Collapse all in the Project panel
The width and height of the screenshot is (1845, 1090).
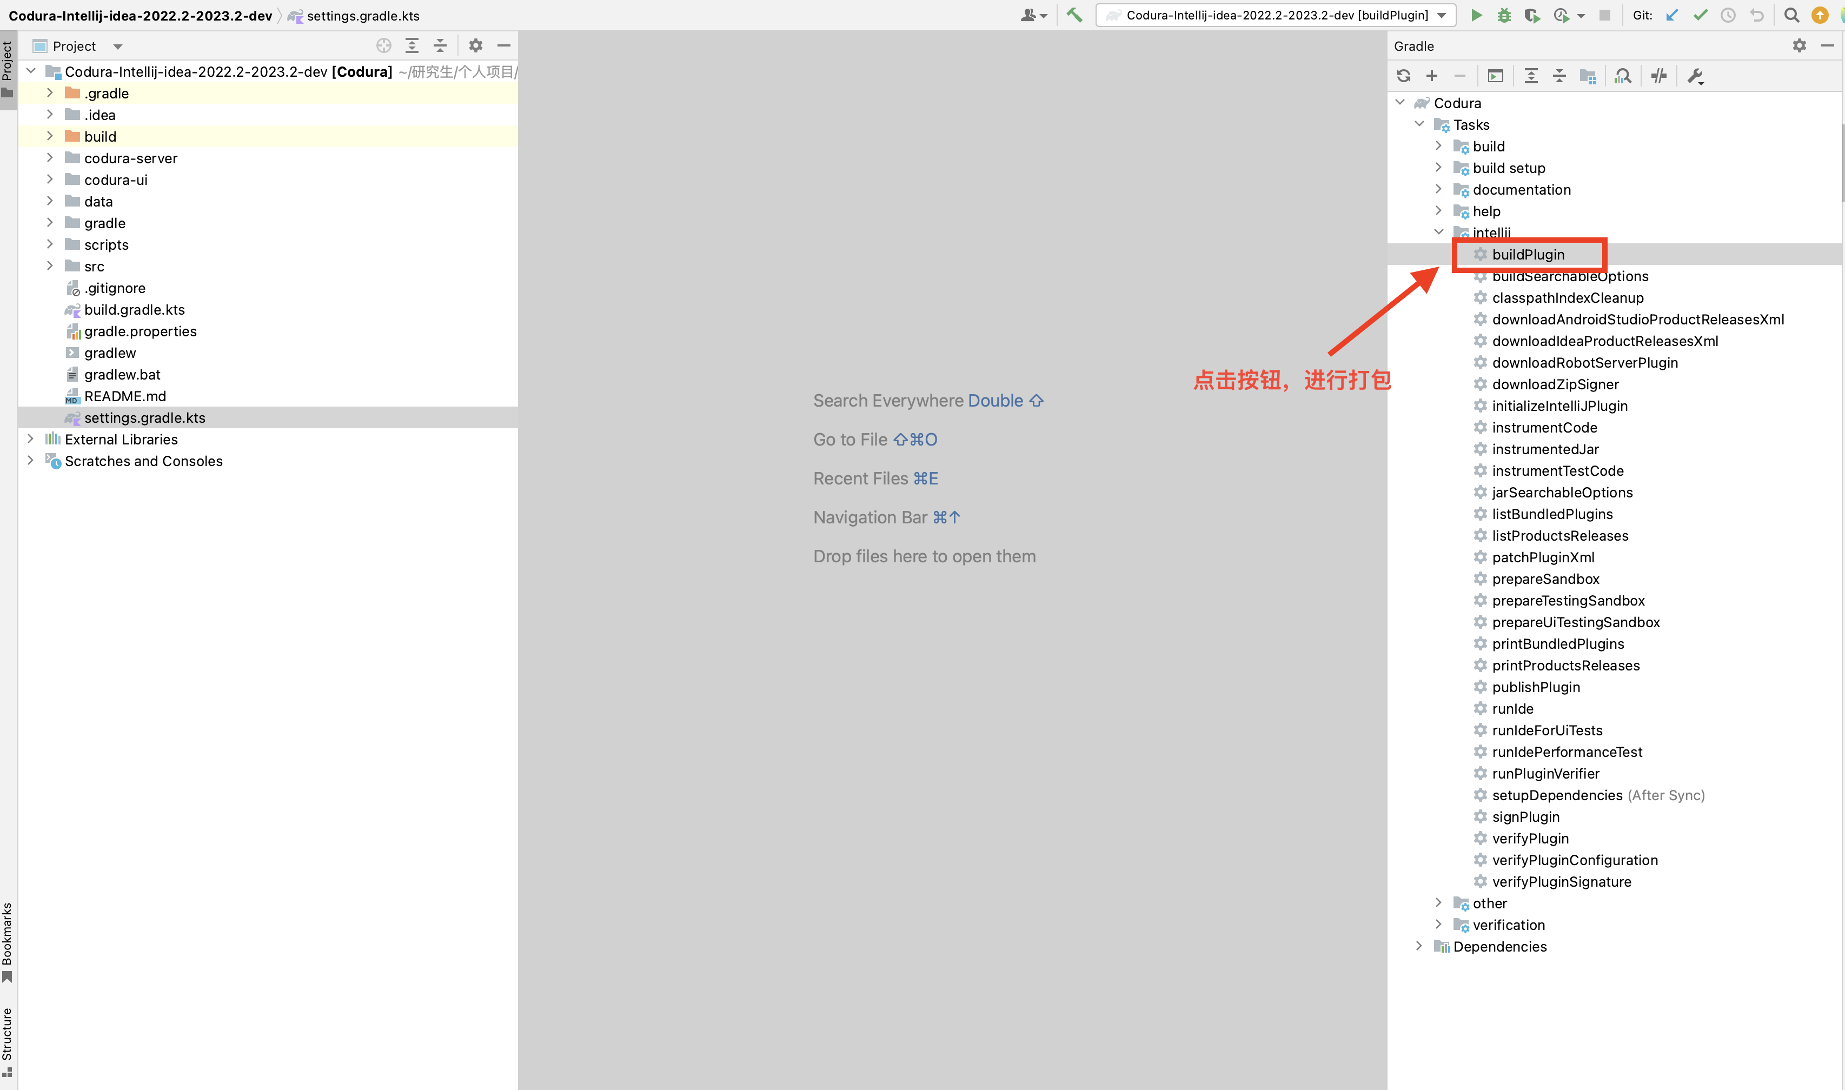tap(440, 45)
